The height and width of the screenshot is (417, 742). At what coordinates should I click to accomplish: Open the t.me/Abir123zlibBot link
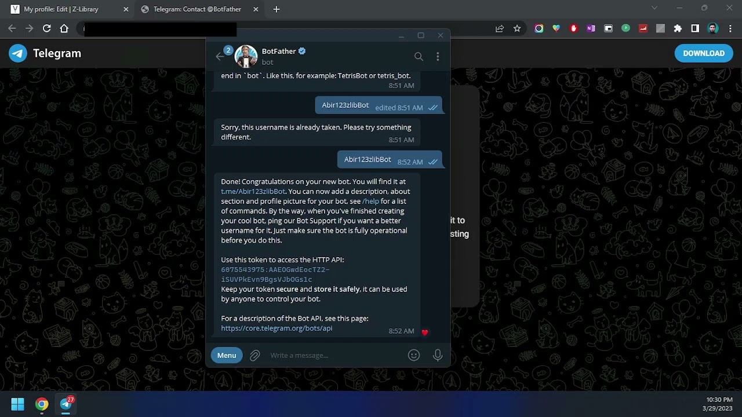tap(253, 191)
